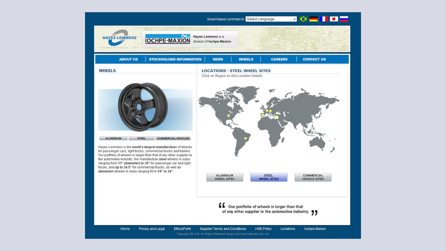Open the Privacy and Legal footer link

[x=152, y=229]
